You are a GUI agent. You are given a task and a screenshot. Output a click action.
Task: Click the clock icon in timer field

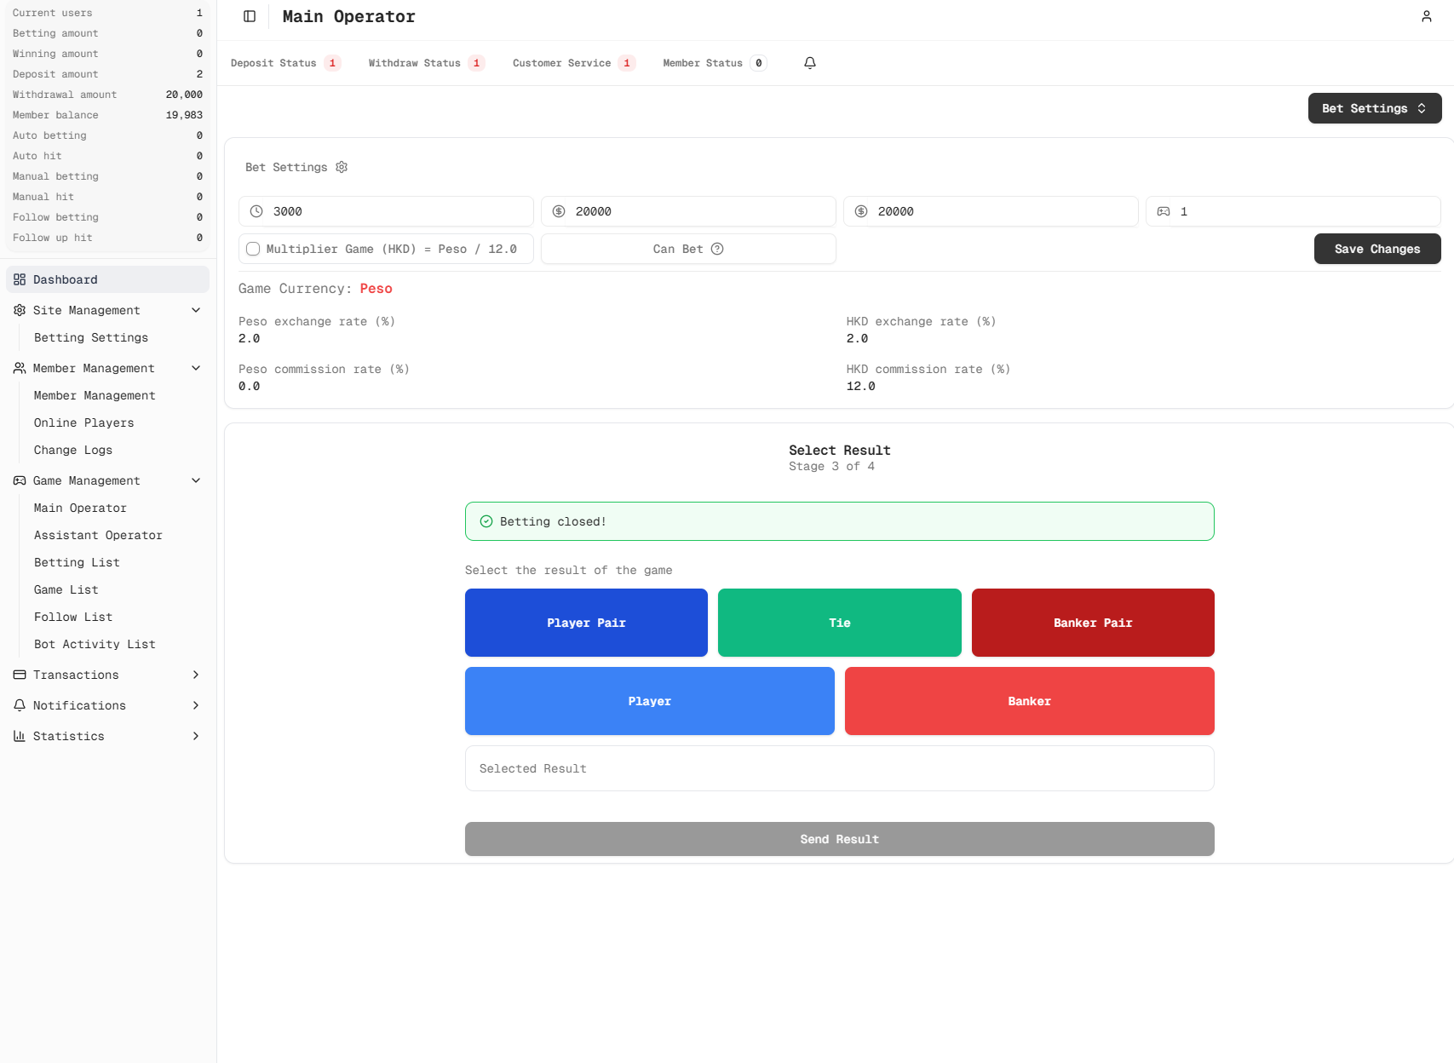[x=256, y=211]
